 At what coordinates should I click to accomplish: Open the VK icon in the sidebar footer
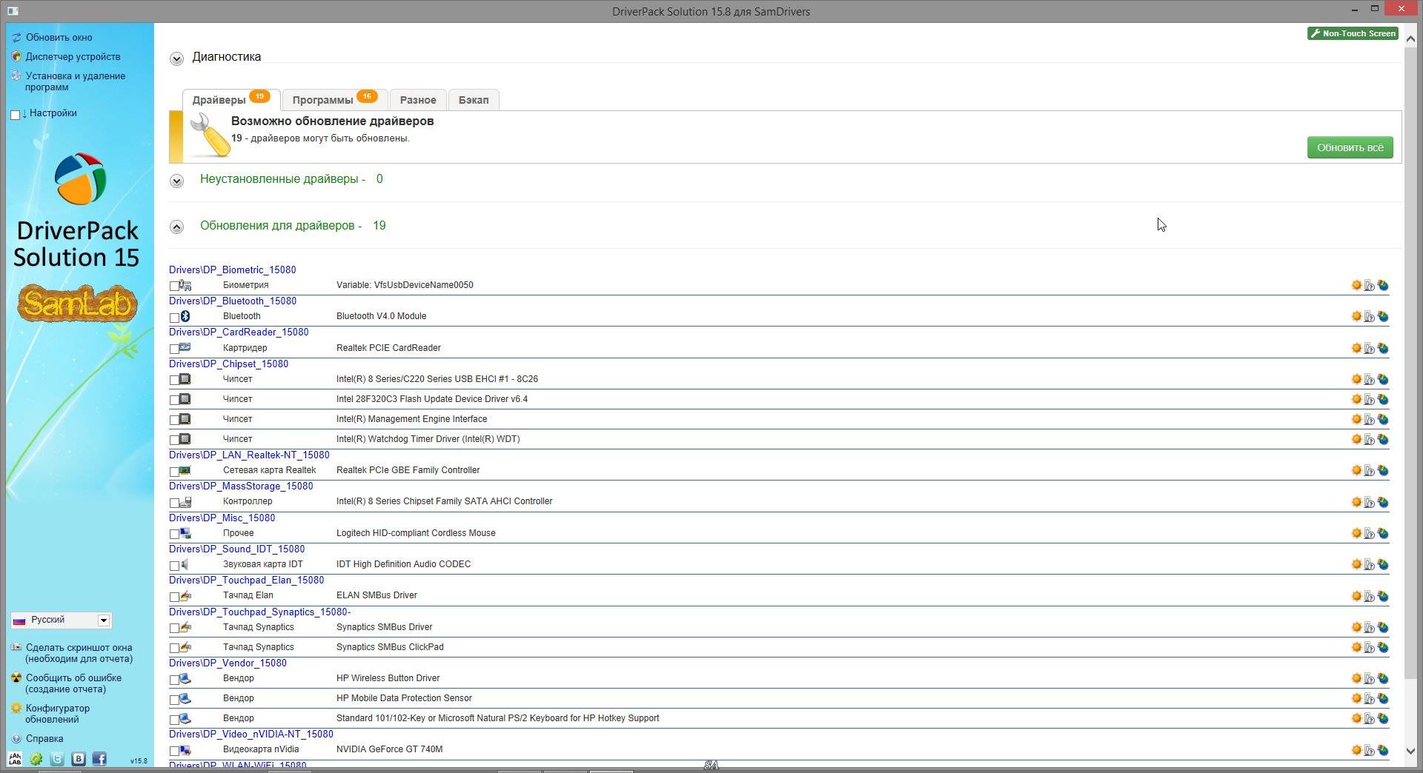[x=78, y=759]
